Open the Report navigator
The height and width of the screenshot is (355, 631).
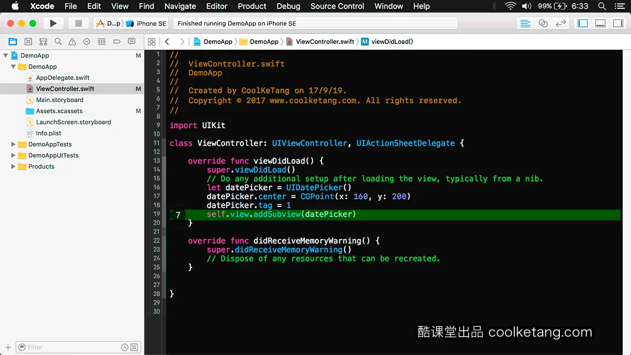click(132, 42)
